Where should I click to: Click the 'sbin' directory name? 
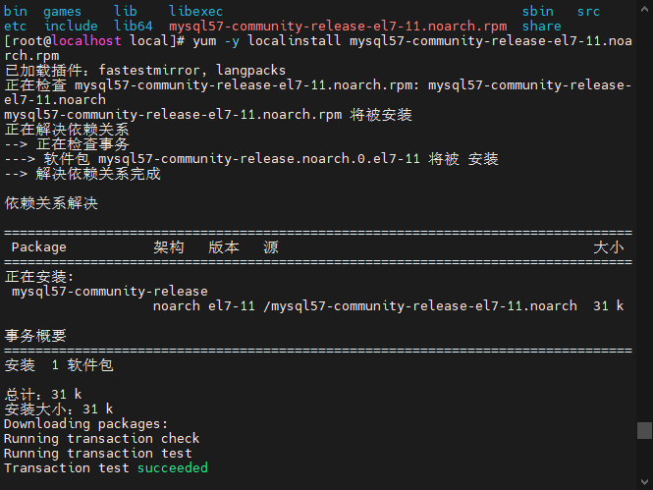[538, 11]
